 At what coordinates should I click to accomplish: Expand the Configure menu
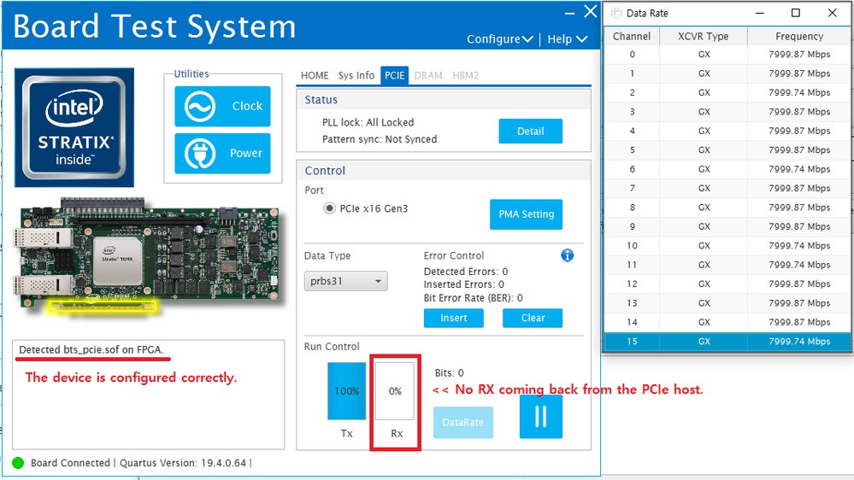[x=499, y=39]
